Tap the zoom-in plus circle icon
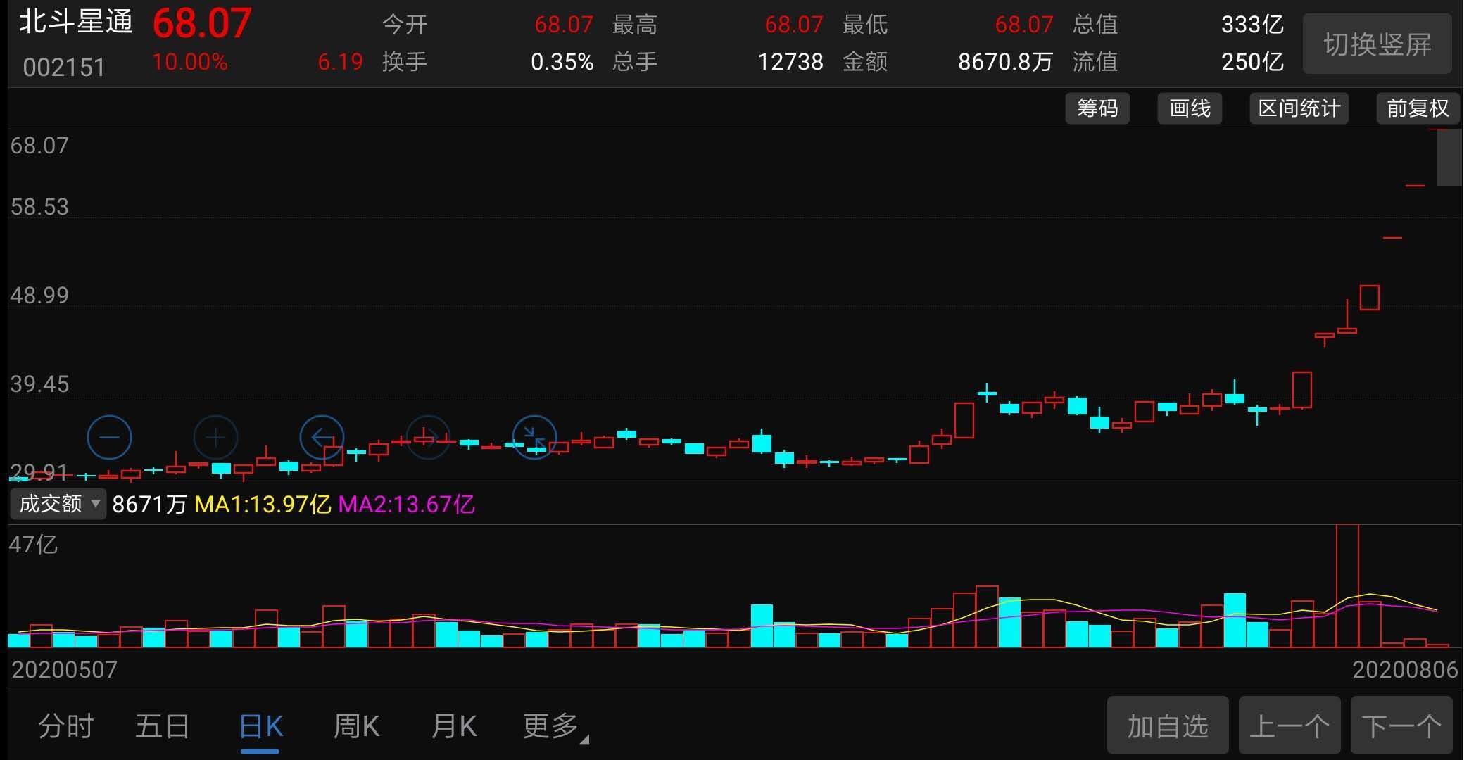The image size is (1469, 760). pos(215,438)
